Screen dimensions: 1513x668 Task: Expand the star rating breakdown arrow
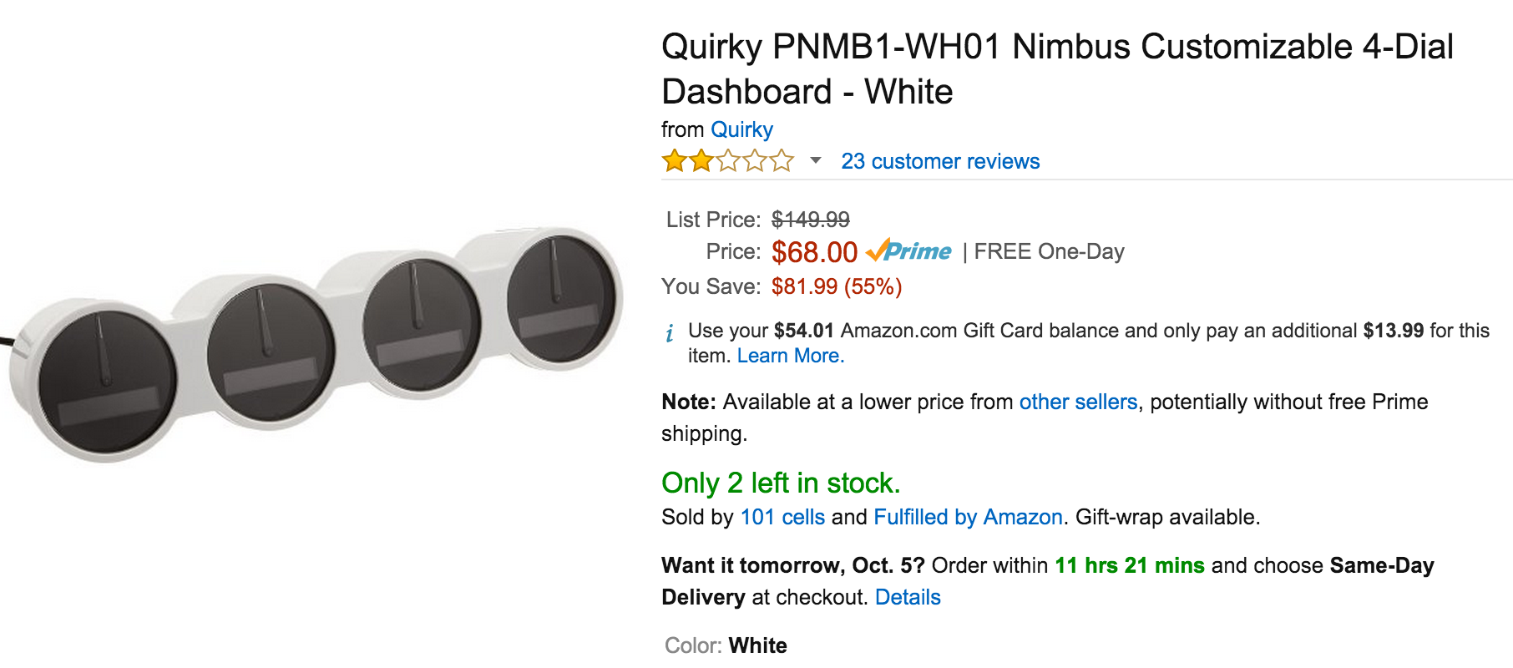click(816, 160)
